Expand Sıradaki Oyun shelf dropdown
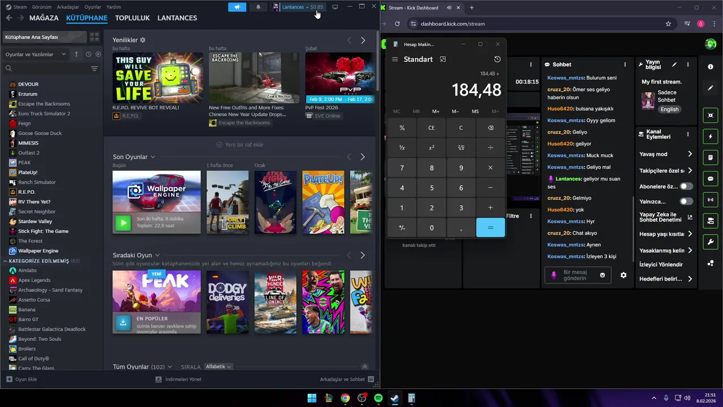The image size is (723, 407). [x=157, y=255]
